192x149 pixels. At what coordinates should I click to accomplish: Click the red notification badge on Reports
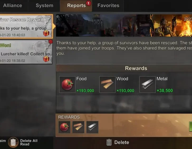pos(88,3)
